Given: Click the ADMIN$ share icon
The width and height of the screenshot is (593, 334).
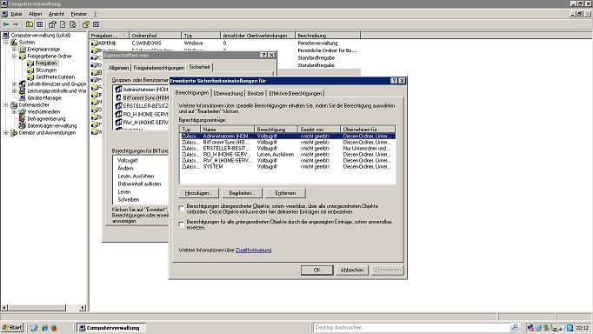Looking at the screenshot, I should [x=95, y=43].
